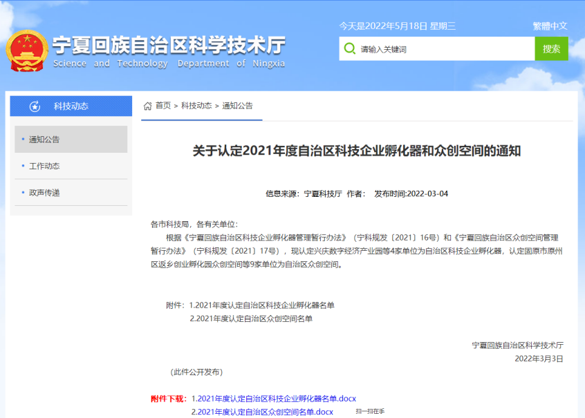The image size is (585, 418).
Task: Open 政声传递 from the sidebar menu
Action: [x=43, y=192]
